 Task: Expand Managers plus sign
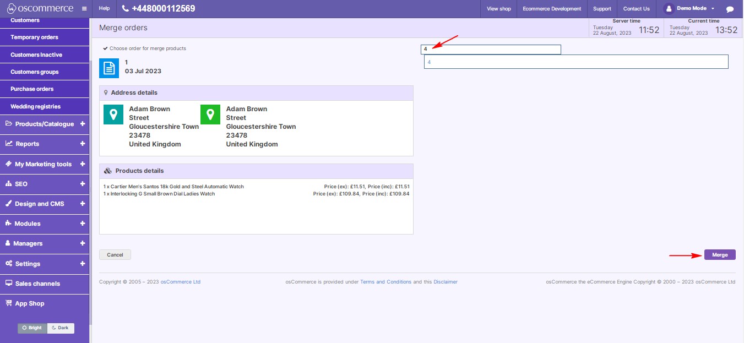tap(83, 243)
